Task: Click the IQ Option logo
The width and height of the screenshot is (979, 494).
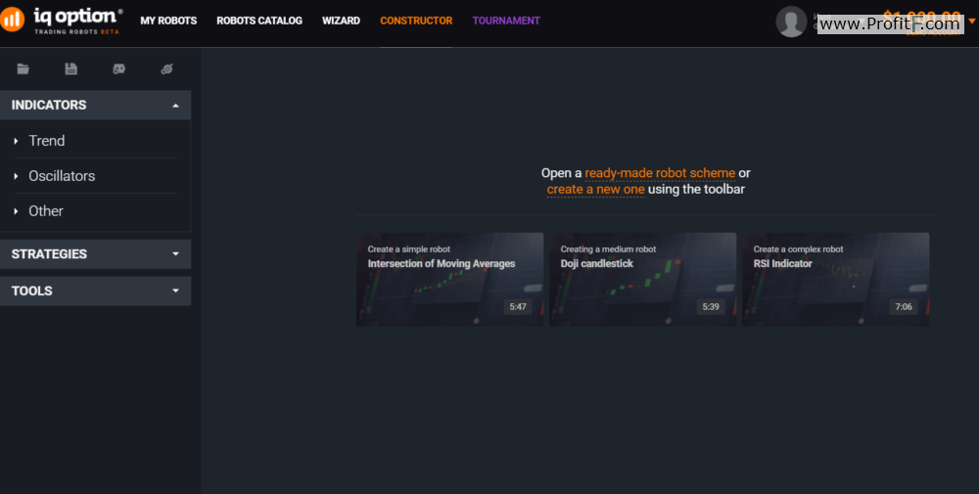Action: 61,20
